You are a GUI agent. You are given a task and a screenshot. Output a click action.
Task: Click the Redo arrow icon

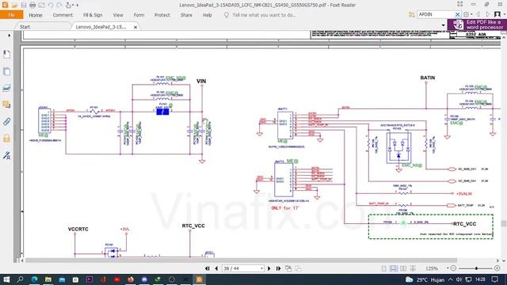tap(59, 6)
